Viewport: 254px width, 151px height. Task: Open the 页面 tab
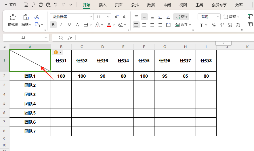[x=119, y=5]
